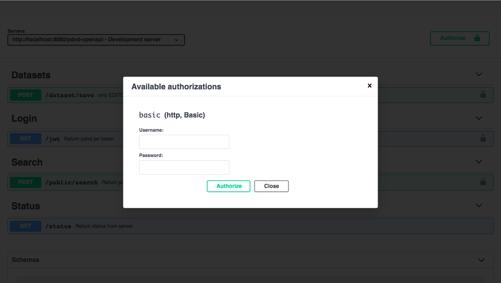Click lock icon on /public/search row

pos(483,182)
